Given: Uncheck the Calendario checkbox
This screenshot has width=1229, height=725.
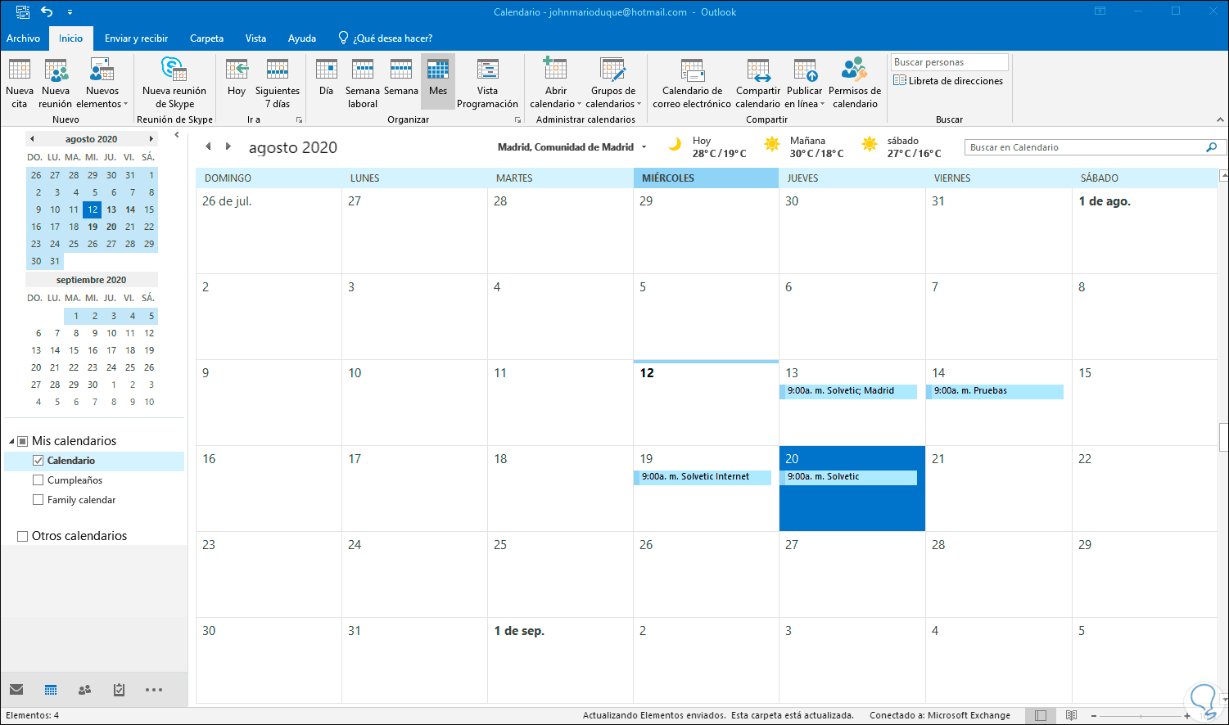Looking at the screenshot, I should coord(38,461).
